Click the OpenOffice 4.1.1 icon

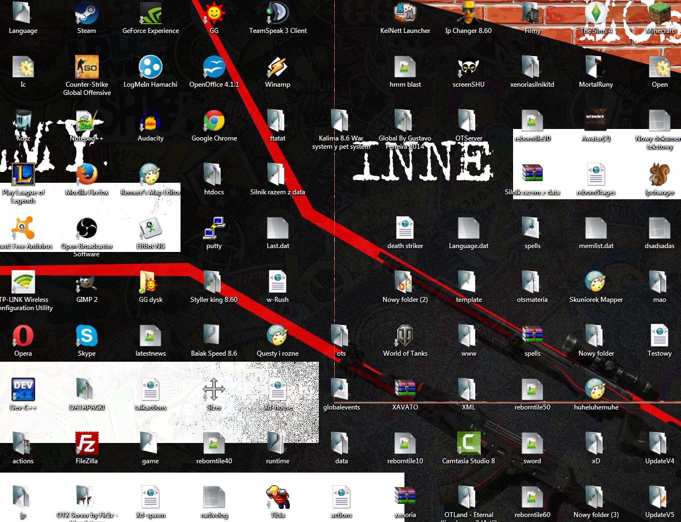(x=214, y=67)
